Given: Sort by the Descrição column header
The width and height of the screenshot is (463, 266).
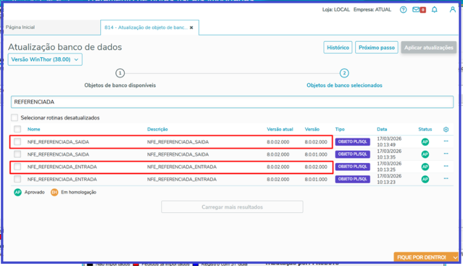Looking at the screenshot, I should click(157, 129).
